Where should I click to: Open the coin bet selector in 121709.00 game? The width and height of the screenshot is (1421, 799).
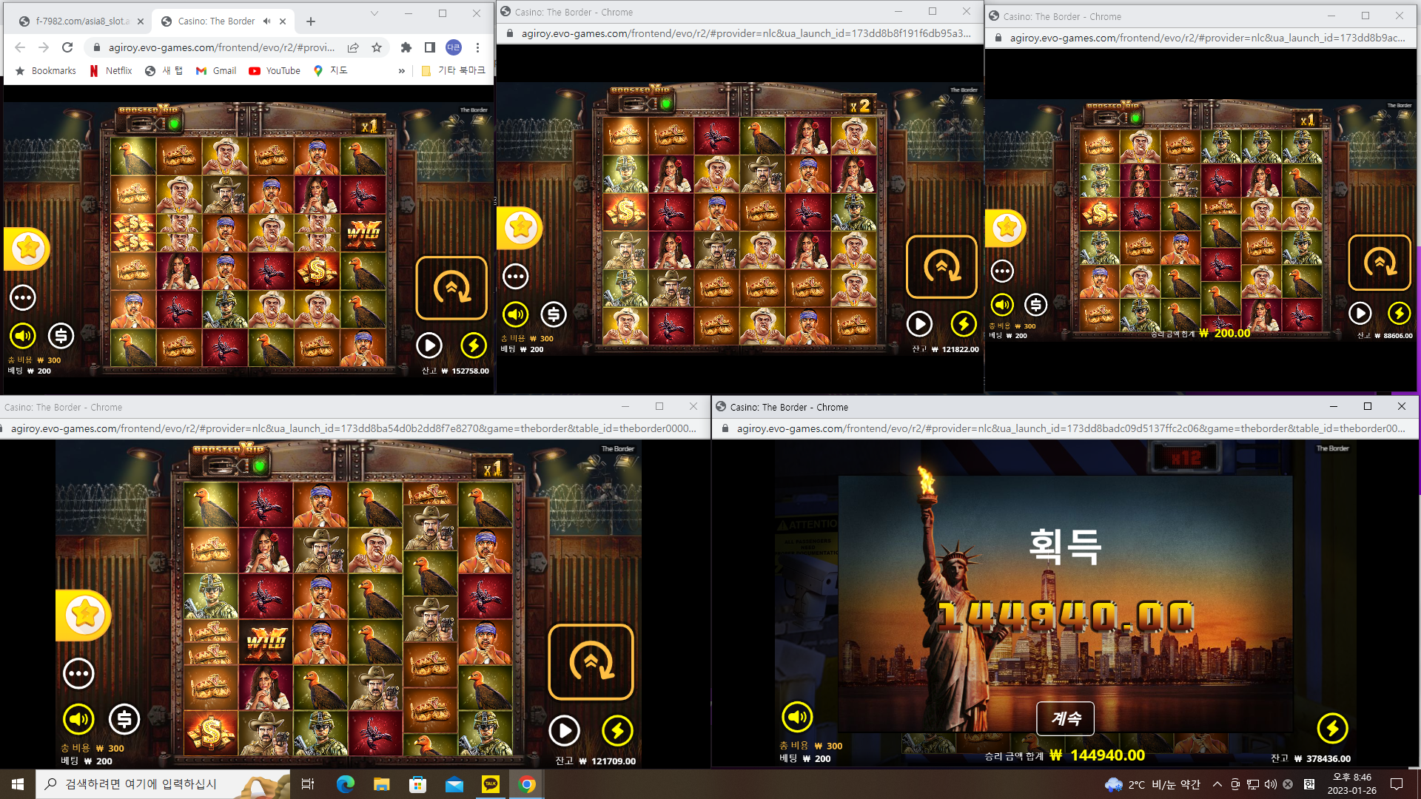pyautogui.click(x=124, y=718)
